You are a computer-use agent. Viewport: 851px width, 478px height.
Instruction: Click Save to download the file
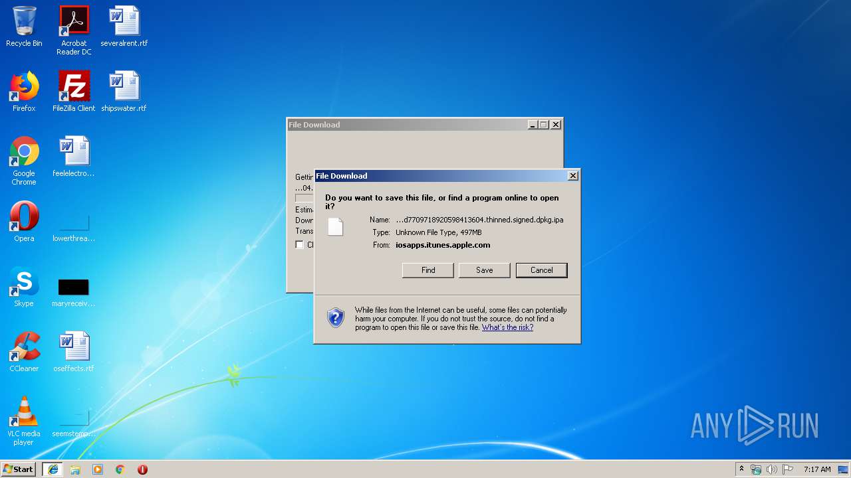pos(485,270)
